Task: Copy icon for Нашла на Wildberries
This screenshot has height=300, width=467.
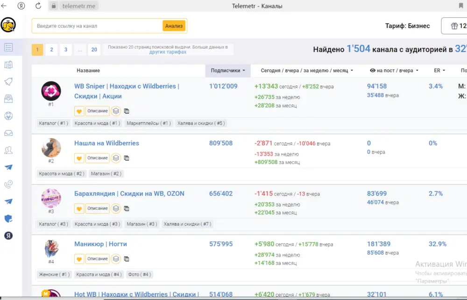Action: click(x=127, y=158)
